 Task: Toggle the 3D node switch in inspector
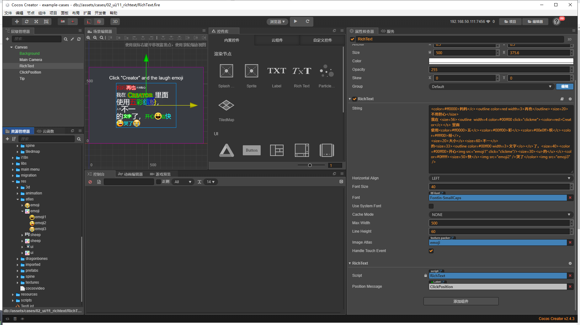coord(569,39)
